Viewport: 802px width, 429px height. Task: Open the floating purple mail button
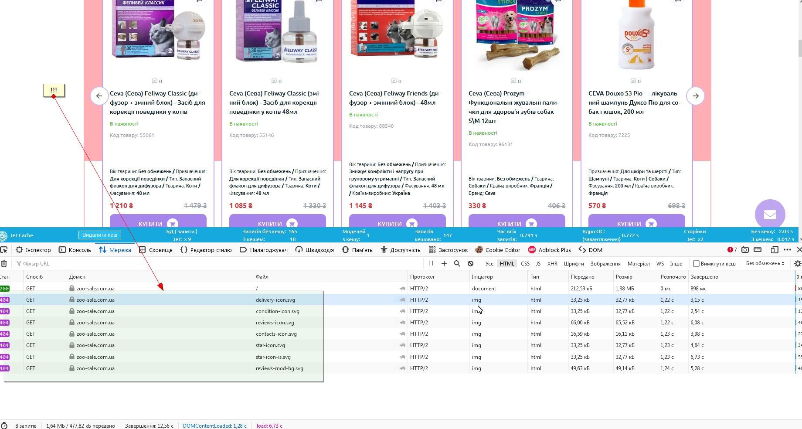point(770,214)
